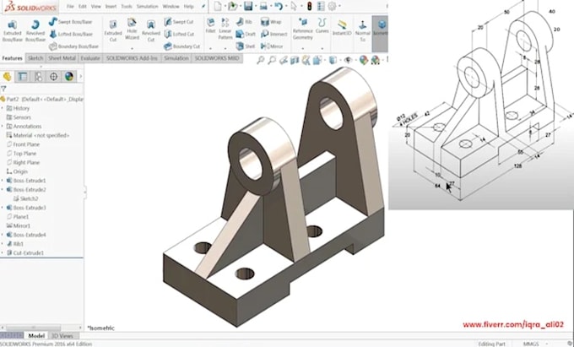Select the Rib tool
Image resolution: width=574 pixels, height=347 pixels.
[244, 22]
